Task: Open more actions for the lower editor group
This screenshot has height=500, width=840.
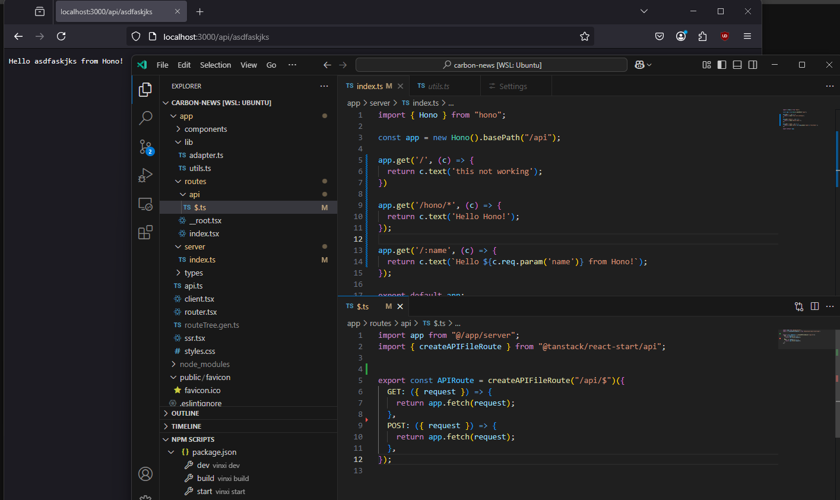Action: (x=830, y=306)
